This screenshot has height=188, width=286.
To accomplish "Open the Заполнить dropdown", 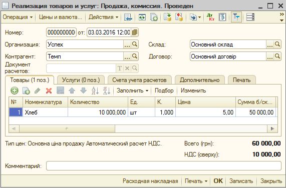I will point(132,90).
